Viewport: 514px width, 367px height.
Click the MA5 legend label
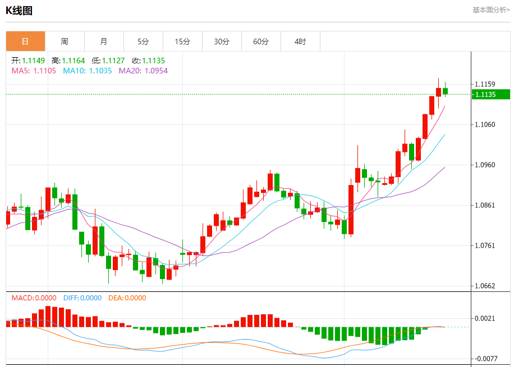pos(34,71)
